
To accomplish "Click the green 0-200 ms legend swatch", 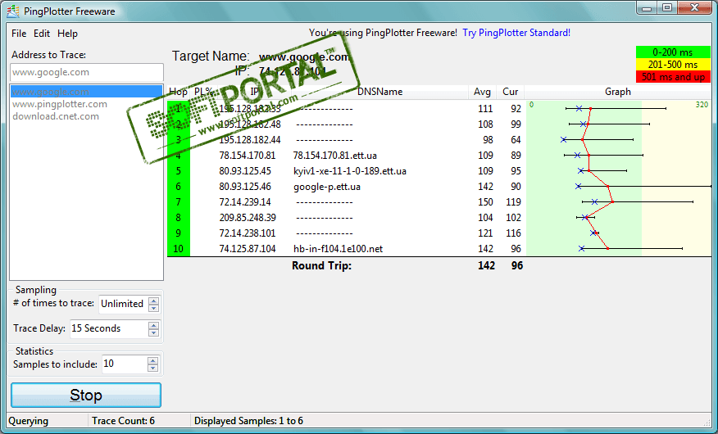I will tap(673, 52).
